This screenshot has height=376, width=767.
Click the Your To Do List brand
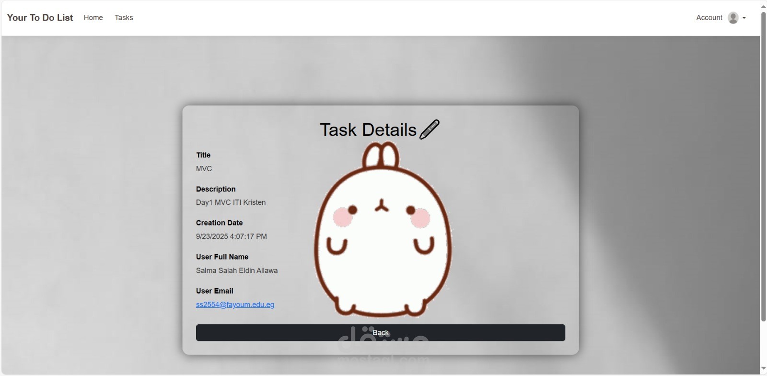[x=40, y=18]
